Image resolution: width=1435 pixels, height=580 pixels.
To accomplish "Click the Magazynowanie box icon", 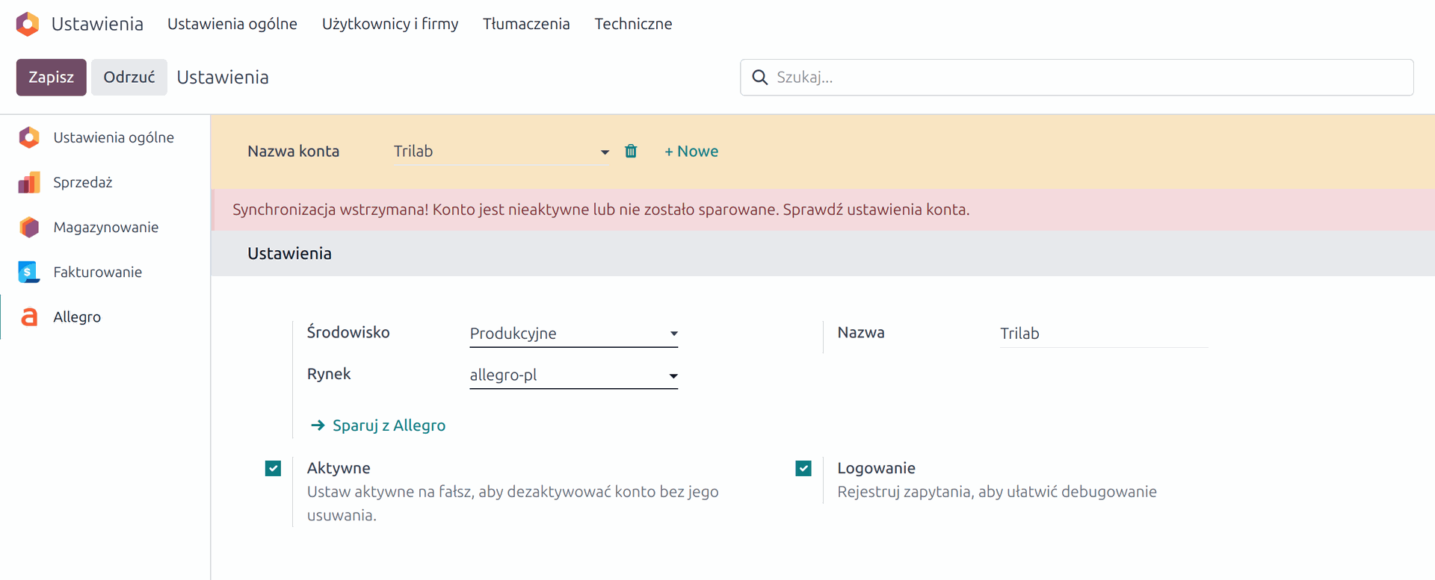I will [x=29, y=227].
